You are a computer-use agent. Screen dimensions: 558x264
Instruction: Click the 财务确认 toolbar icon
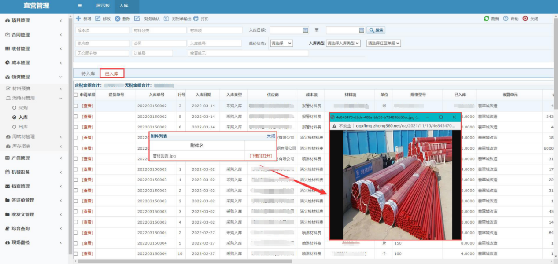(x=137, y=18)
